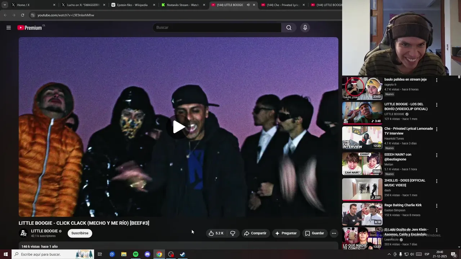Screen dimensions: 461x259
Task: Switch to the flextanilo Stream tab
Action: point(182,5)
